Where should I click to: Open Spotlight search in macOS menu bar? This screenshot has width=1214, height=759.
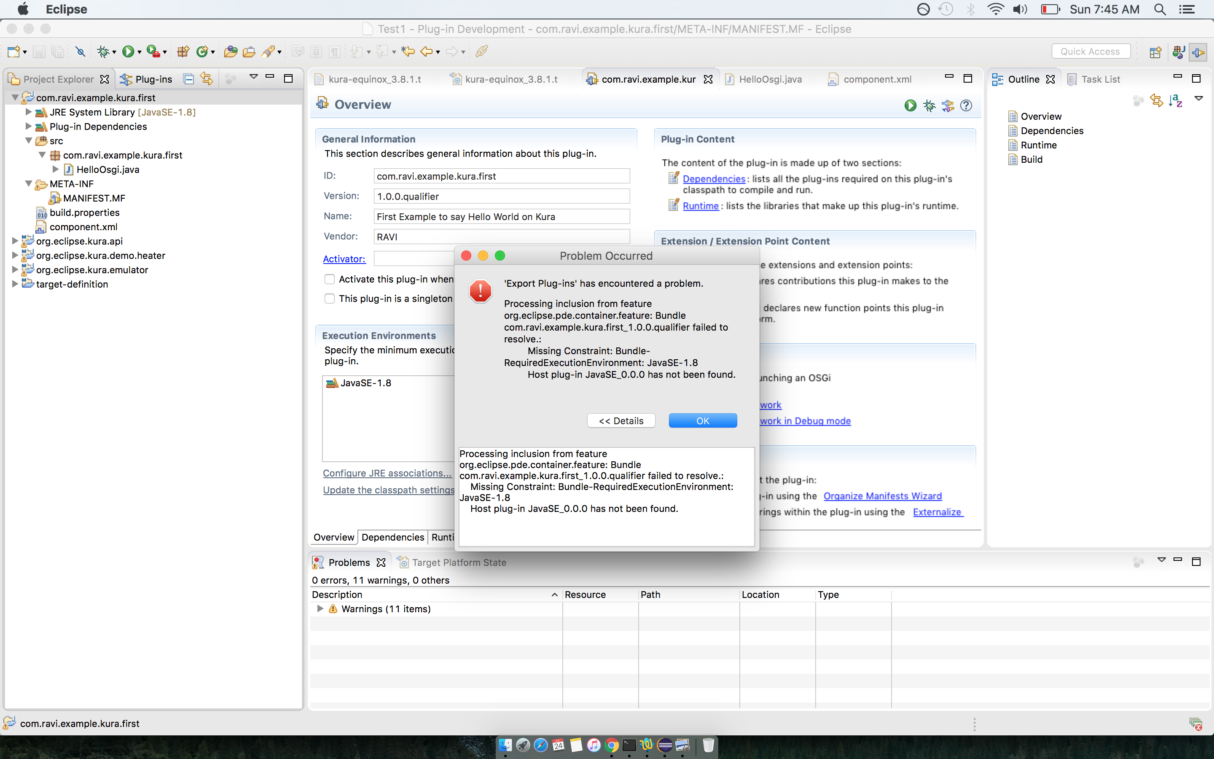(x=1160, y=10)
